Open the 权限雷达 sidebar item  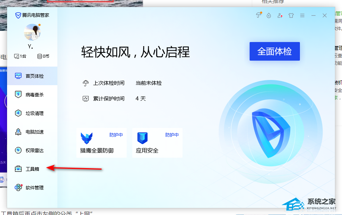pyautogui.click(x=32, y=150)
